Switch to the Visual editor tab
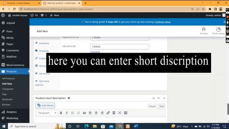The image size is (229, 129). coord(152,106)
